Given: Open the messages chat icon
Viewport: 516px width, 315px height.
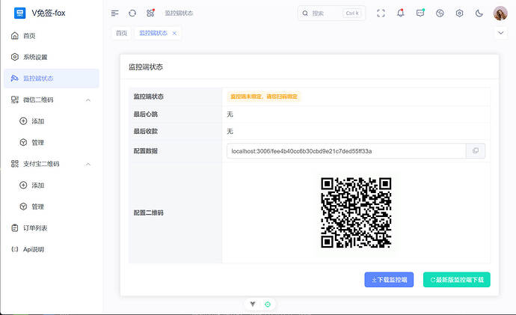Looking at the screenshot, I should (x=420, y=13).
